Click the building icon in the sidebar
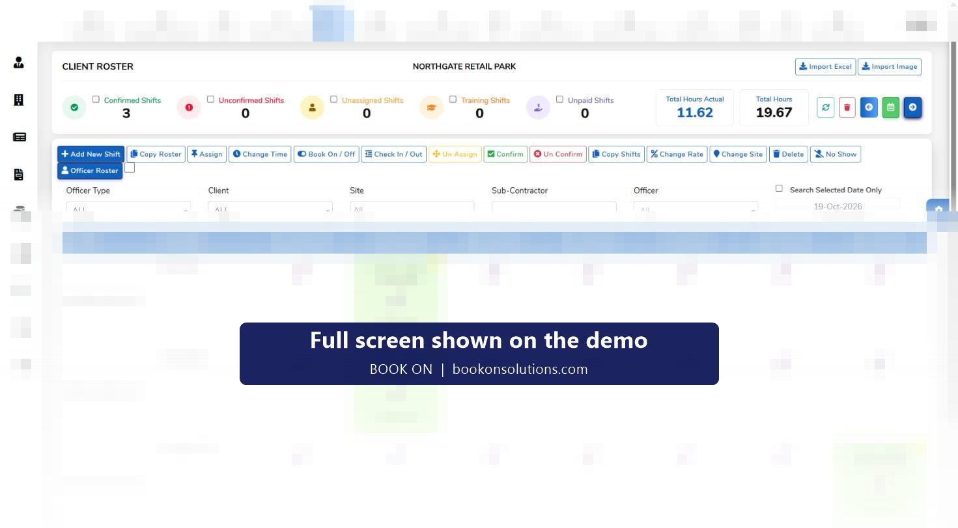This screenshot has width=958, height=528. 19,99
